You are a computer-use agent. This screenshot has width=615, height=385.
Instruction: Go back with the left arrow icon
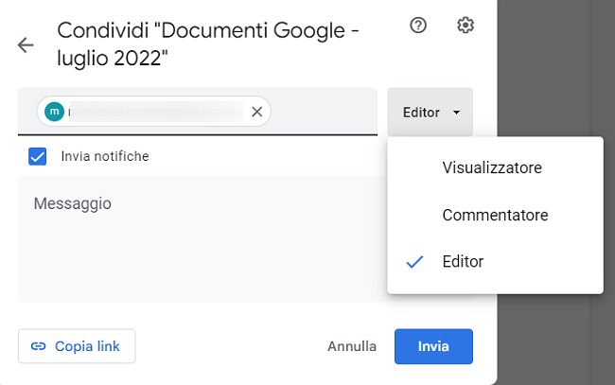[x=26, y=45]
